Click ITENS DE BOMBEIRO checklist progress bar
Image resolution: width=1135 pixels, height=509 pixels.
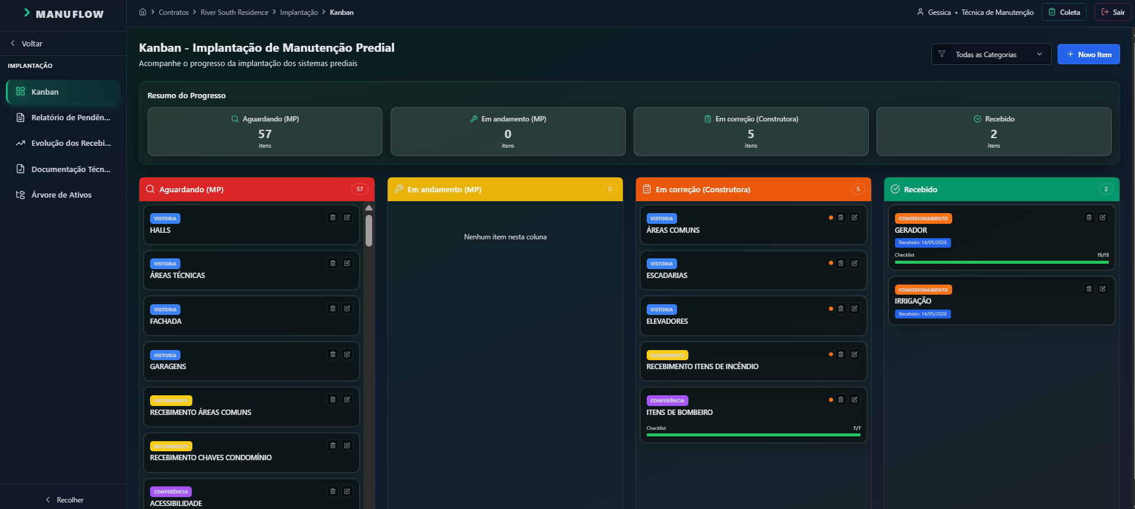753,435
